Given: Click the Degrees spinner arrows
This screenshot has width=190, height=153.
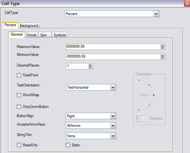Looking at the screenshot, I should 146,118.
